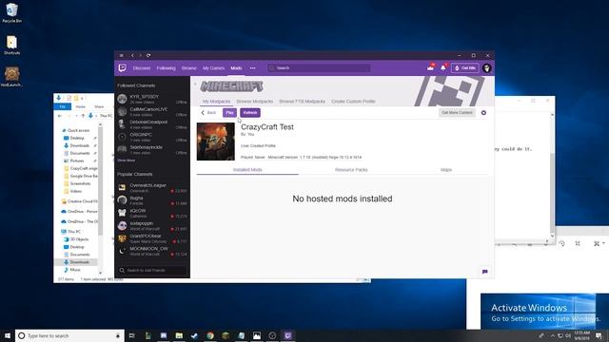Open the user profile avatar menu
The height and width of the screenshot is (342, 609).
tap(486, 68)
